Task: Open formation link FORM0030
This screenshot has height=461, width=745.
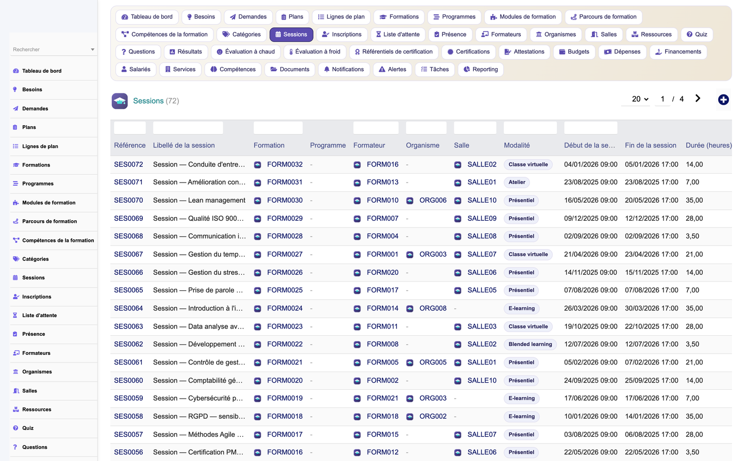Action: point(285,200)
